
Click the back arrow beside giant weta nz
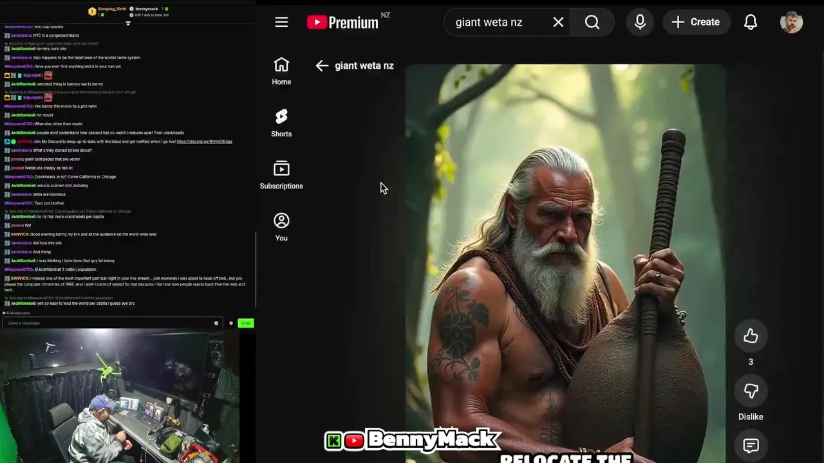coord(322,66)
